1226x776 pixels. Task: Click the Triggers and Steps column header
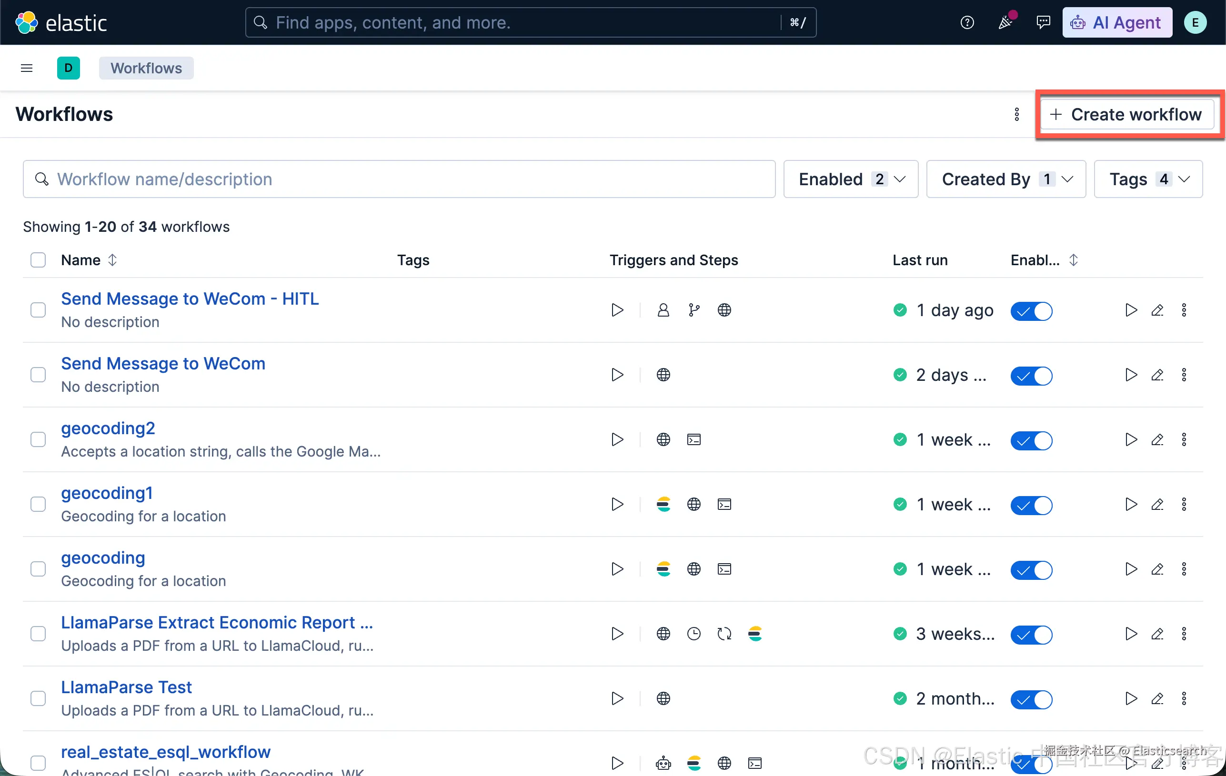[x=673, y=260]
